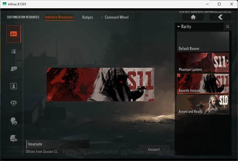Select the Default Banner thumbnail
This screenshot has width=238, height=161.
point(203,42)
